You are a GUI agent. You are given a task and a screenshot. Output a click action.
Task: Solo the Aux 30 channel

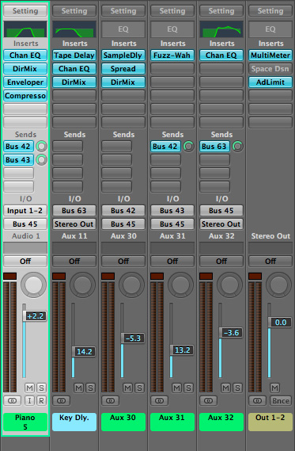tap(140, 388)
